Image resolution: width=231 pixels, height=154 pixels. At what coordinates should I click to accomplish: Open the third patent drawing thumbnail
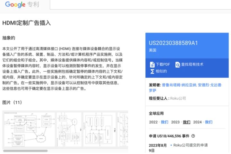click(x=100, y=129)
